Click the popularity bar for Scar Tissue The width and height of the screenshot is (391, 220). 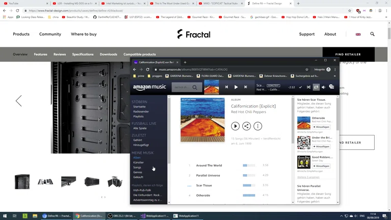[x=249, y=185]
